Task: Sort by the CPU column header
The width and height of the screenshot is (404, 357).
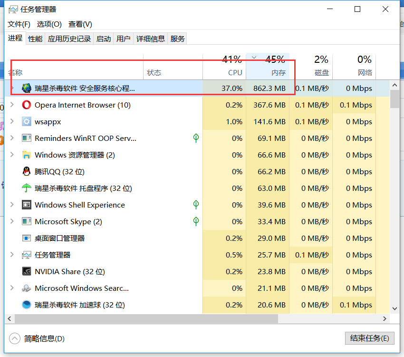Action: pyautogui.click(x=224, y=67)
